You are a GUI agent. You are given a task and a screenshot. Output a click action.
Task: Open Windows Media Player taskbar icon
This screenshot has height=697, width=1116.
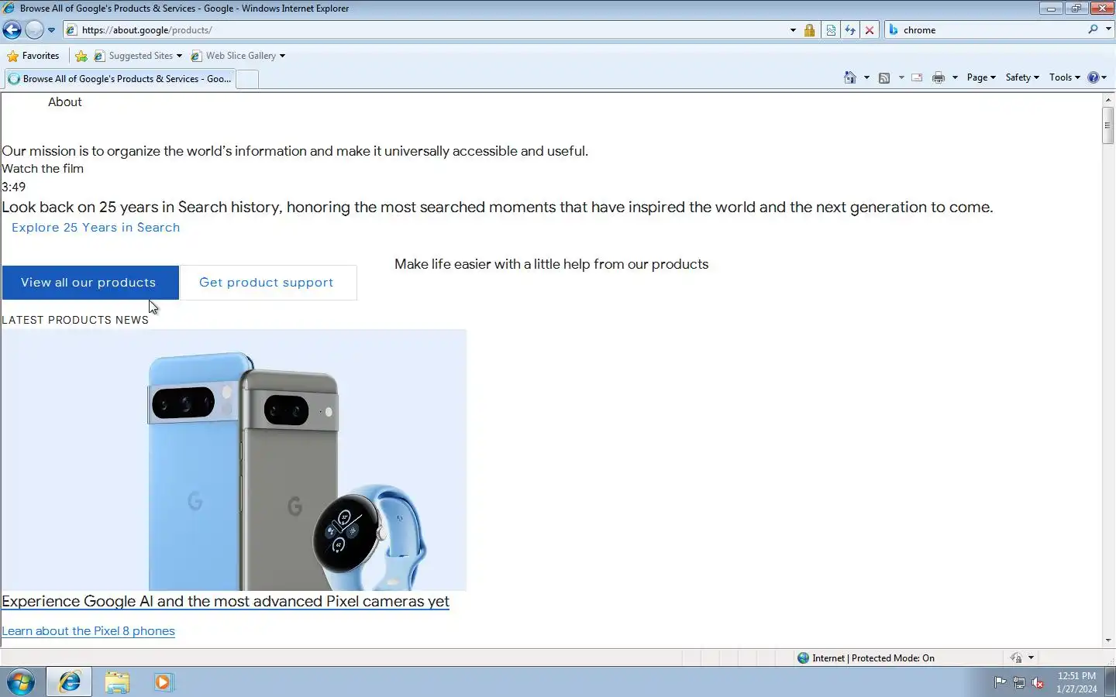pyautogui.click(x=164, y=682)
